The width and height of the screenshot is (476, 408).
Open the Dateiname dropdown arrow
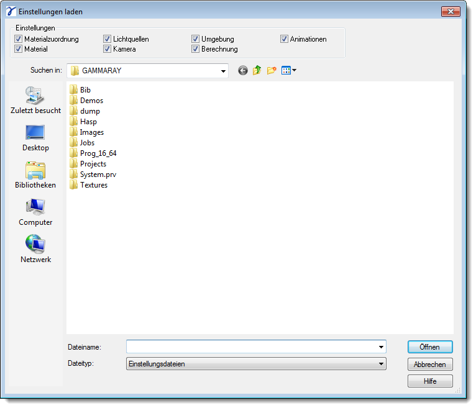pos(381,347)
